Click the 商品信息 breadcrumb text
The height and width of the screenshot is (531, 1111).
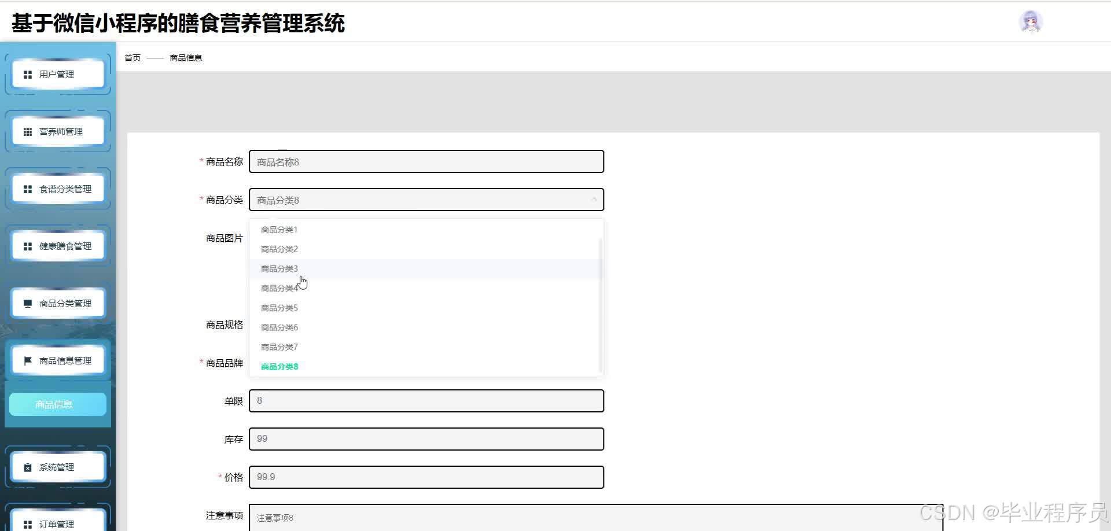186,58
